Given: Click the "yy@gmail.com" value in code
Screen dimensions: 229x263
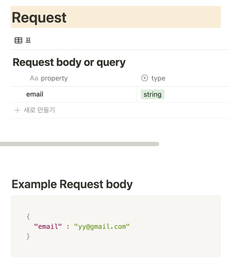Looking at the screenshot, I should [102, 226].
